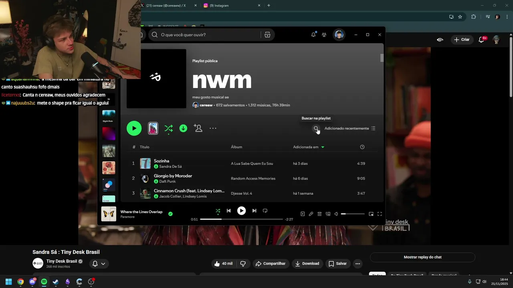Open album 'Djesse Vol. 4'
The image size is (513, 288).
(x=241, y=194)
